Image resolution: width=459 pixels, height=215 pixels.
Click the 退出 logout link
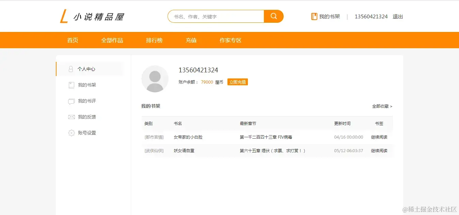(398, 16)
